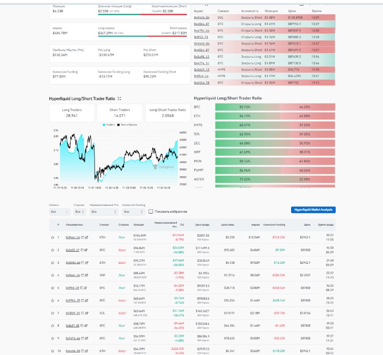Open wallet address 0x54db..04 in activity list
383x355 pixels.
tap(202, 17)
